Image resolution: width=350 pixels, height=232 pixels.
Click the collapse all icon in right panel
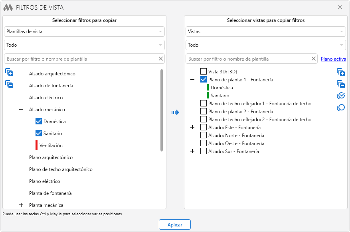click(x=340, y=84)
